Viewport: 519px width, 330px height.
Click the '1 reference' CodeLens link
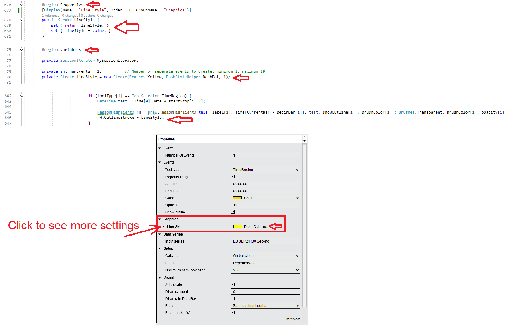51,16
